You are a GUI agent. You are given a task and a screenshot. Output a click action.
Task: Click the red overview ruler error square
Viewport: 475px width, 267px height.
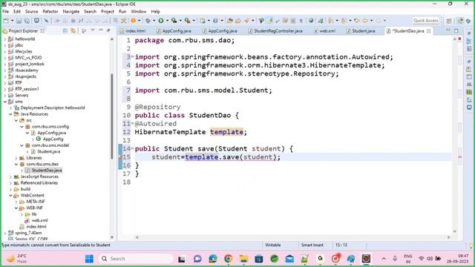pos(459,39)
